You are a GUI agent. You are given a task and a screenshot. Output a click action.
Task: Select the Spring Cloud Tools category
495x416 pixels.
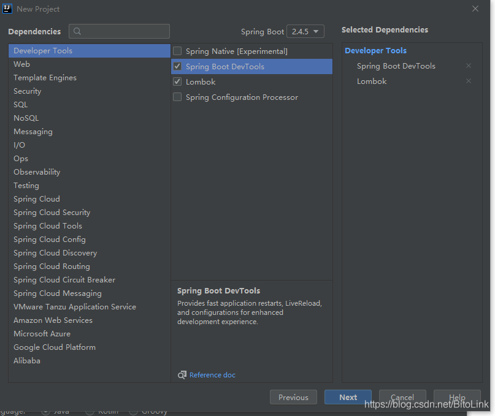(90, 226)
